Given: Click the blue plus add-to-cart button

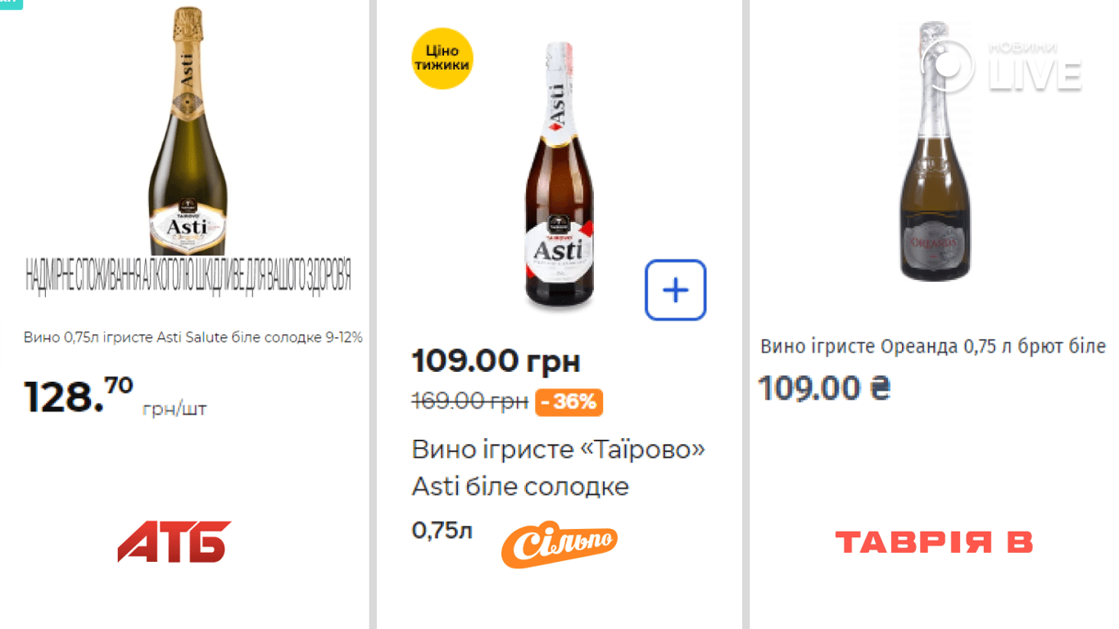Looking at the screenshot, I should tap(675, 290).
